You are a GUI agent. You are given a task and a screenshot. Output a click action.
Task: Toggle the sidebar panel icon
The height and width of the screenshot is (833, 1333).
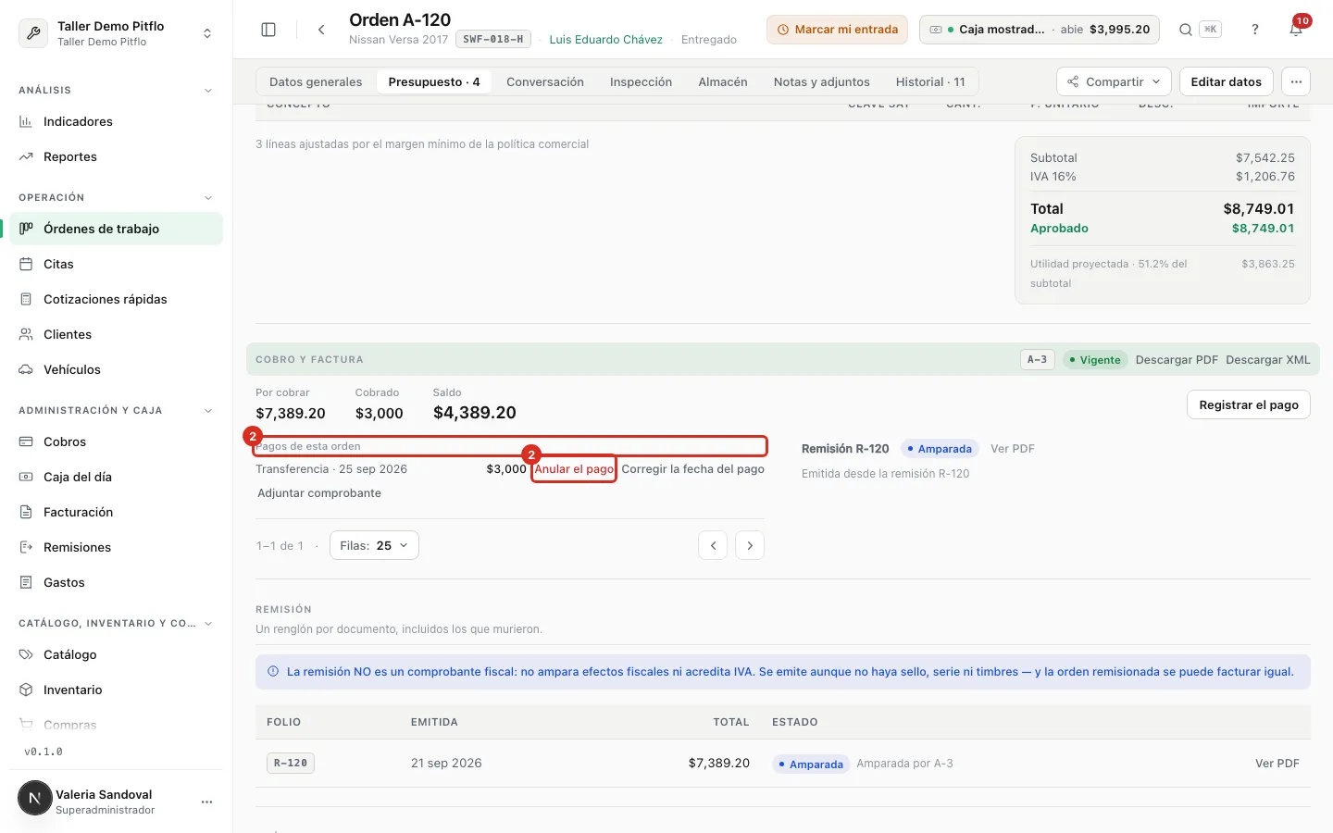tap(268, 30)
